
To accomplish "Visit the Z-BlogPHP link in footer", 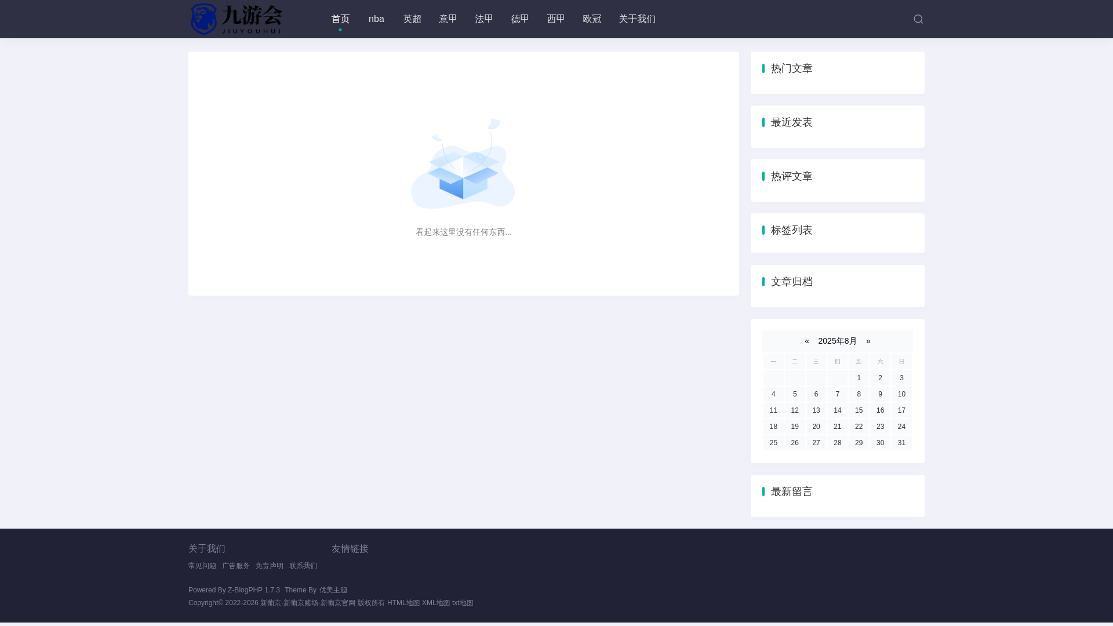I will [x=245, y=590].
